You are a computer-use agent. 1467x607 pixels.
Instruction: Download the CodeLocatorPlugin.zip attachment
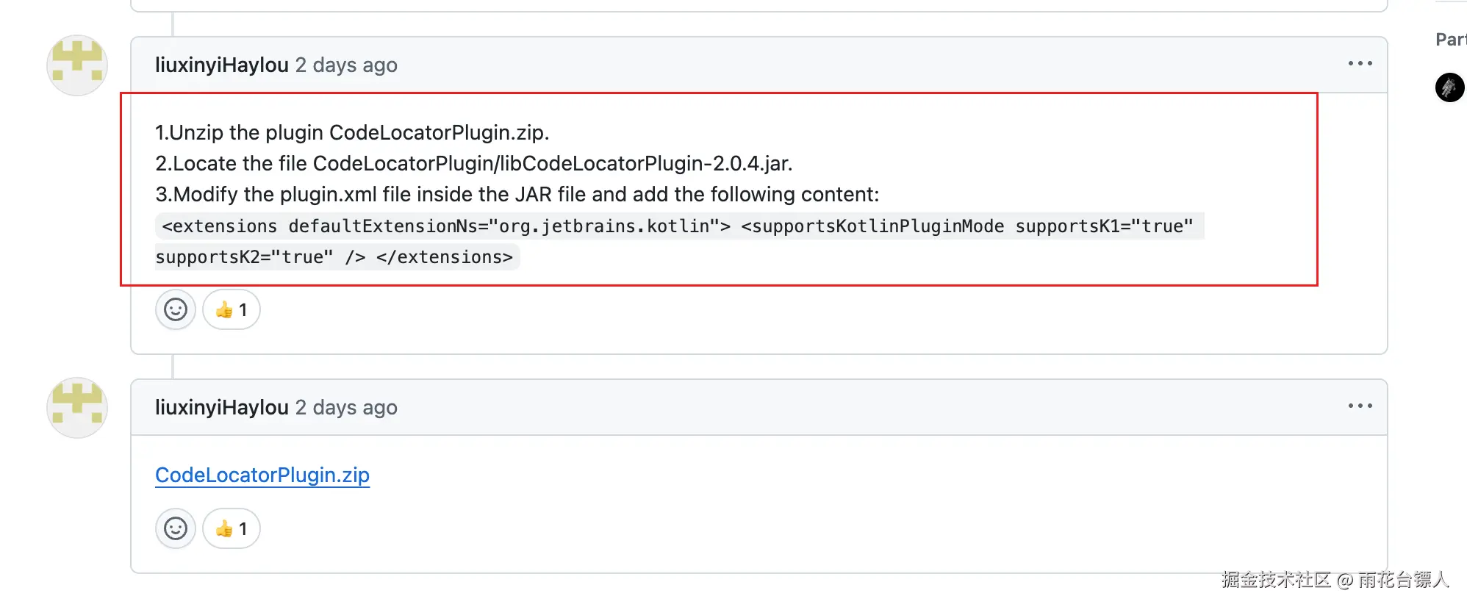(262, 475)
